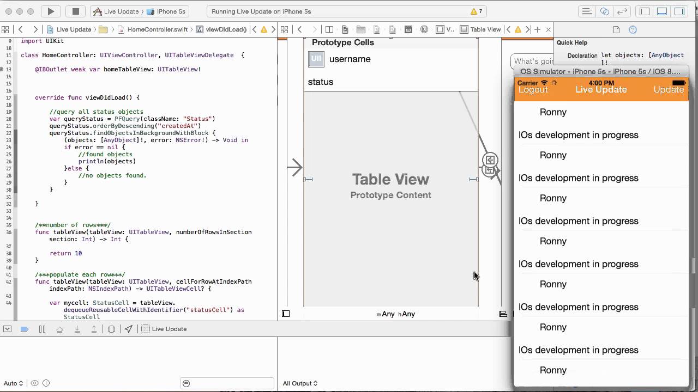Screen dimensions: 698x392
Task: Select the UIImageView in the prototype cell
Action: coord(316,59)
